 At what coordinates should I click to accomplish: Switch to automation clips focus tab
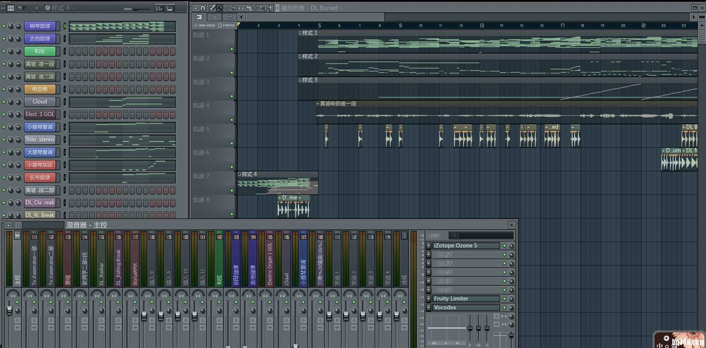(215, 17)
